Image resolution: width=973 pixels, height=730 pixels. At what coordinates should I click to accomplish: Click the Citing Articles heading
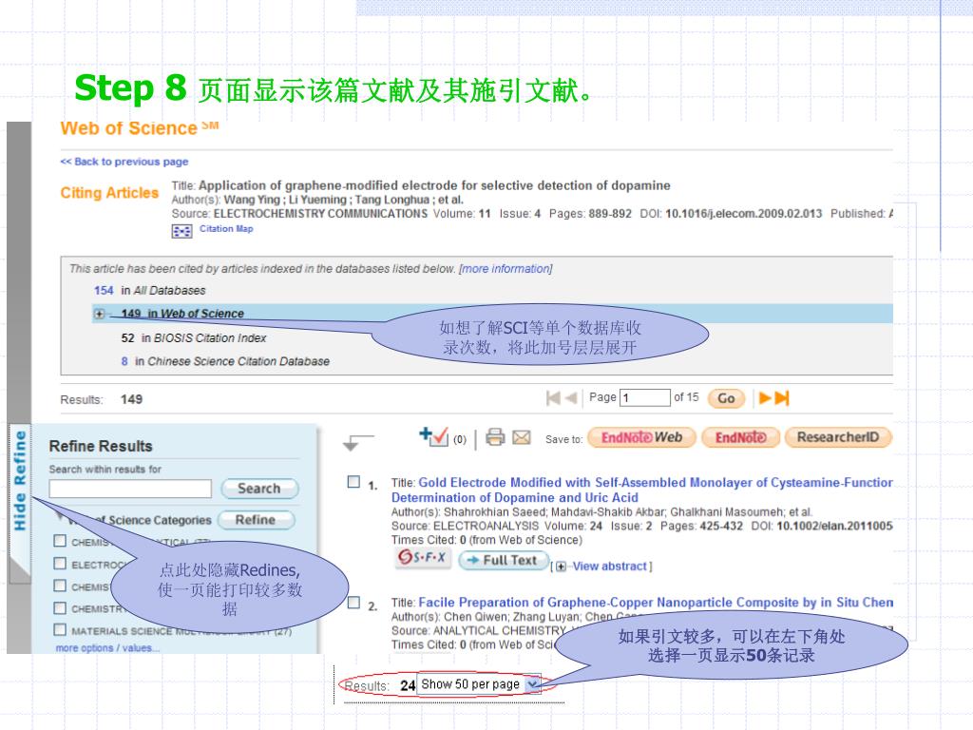coord(109,193)
